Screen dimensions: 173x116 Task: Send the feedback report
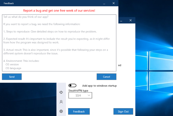coord(12,77)
